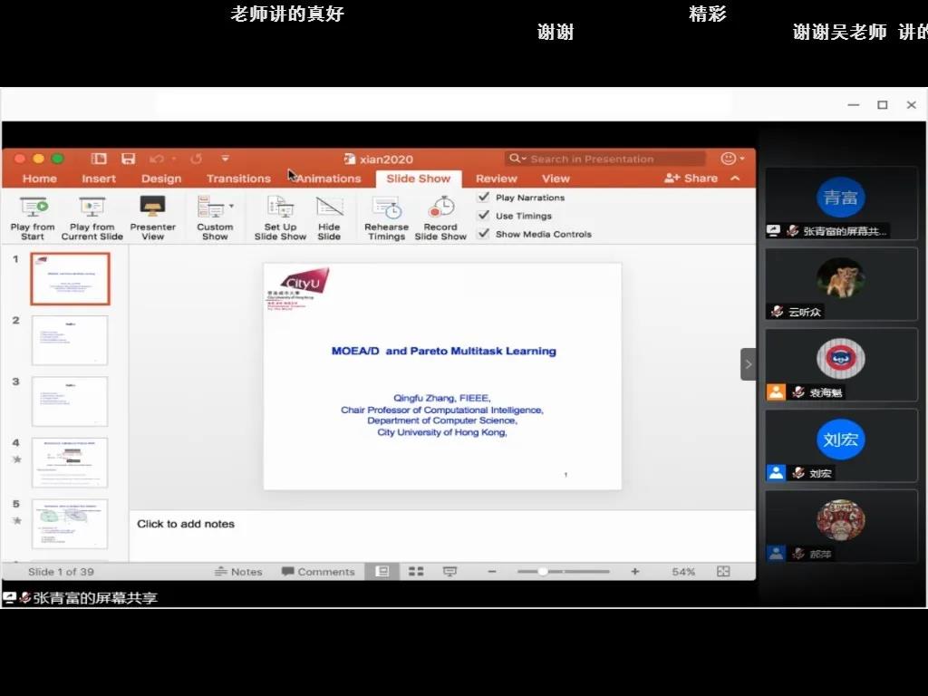Click the Share button
The width and height of the screenshot is (928, 696).
(691, 179)
